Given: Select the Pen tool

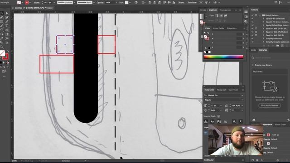Looking at the screenshot, I should tap(2, 17).
